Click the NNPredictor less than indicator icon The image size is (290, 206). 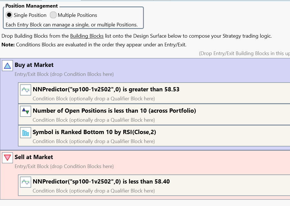pos(25,182)
